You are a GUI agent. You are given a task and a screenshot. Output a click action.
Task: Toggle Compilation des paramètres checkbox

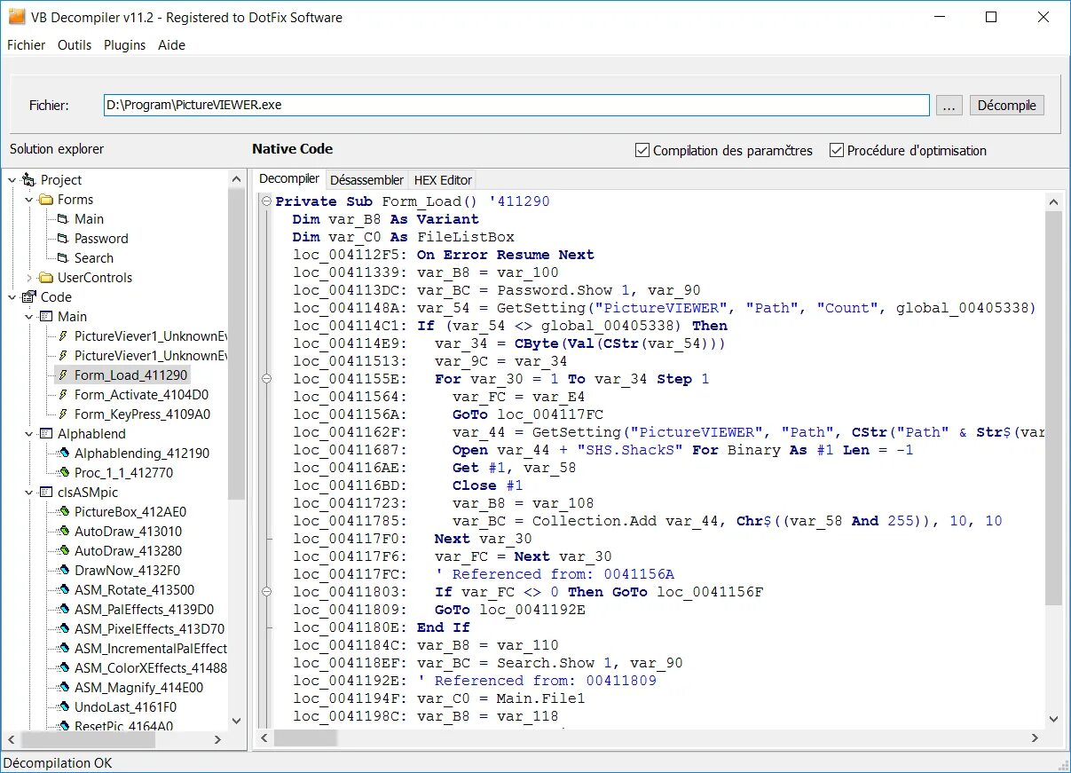coord(642,150)
